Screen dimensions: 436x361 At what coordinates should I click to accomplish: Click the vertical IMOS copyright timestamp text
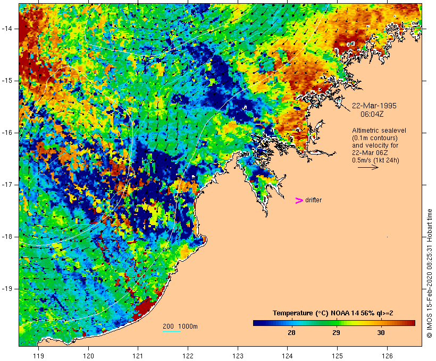(x=429, y=273)
